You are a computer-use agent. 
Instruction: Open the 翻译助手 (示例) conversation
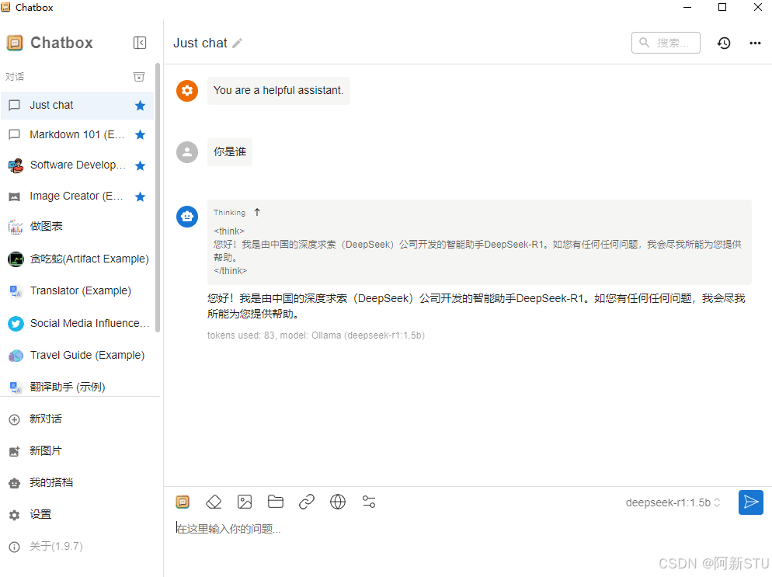pos(78,387)
